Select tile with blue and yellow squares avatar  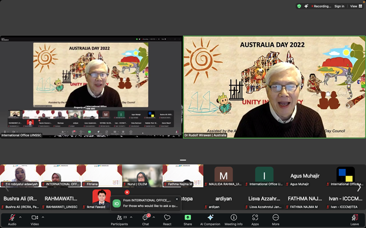coord(346,176)
